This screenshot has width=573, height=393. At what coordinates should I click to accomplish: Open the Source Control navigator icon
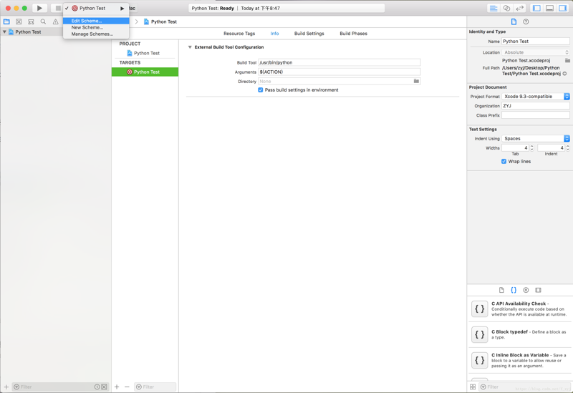(x=19, y=21)
